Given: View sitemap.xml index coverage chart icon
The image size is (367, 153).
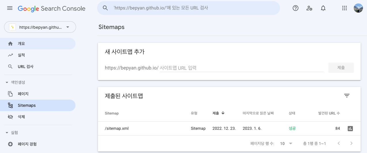Looking at the screenshot, I should pos(350,129).
